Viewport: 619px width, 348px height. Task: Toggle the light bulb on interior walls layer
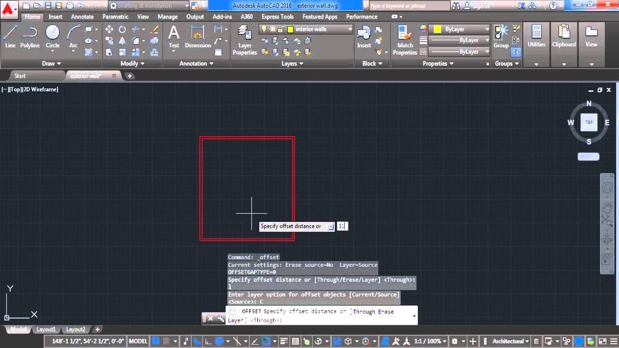click(x=265, y=29)
